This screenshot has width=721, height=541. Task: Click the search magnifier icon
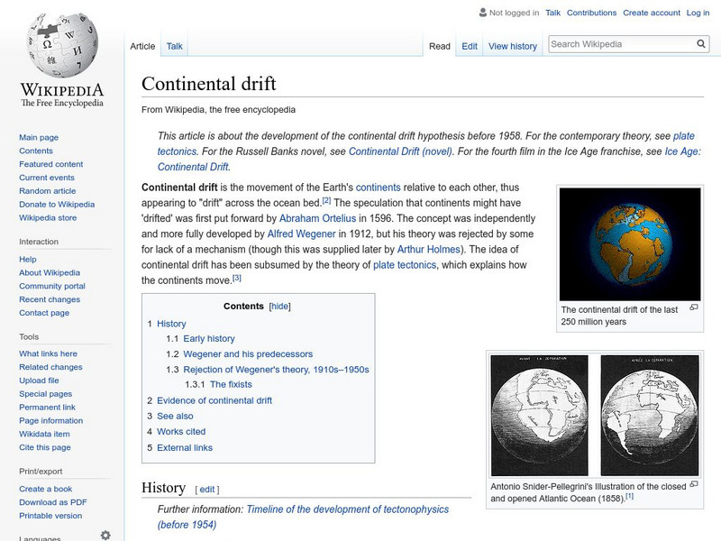(701, 43)
